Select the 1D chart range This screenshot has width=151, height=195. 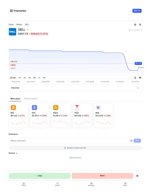(x=25, y=77)
